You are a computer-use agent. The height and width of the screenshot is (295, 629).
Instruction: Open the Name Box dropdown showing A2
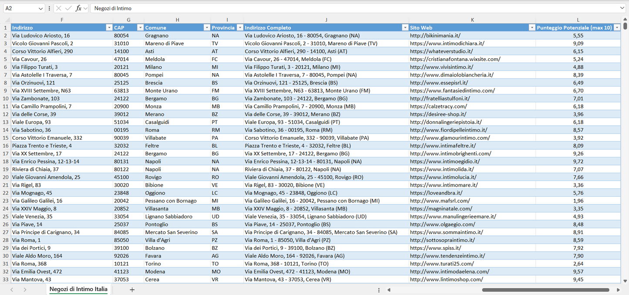(x=42, y=7)
